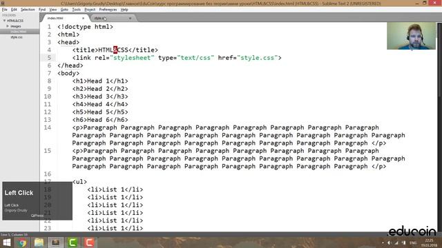Image resolution: width=442 pixels, height=248 pixels.
Task: Click line number 14 in the gutter
Action: coord(48,127)
